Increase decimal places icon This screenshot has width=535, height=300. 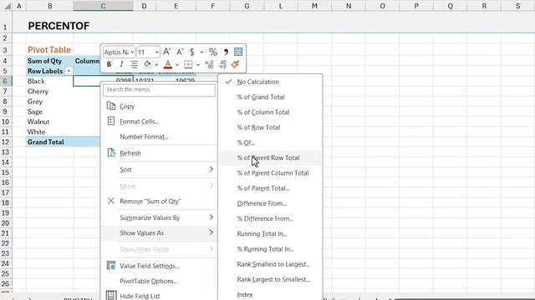coord(209,64)
